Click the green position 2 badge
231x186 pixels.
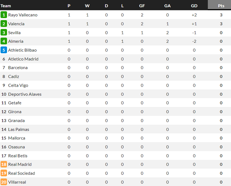4,24
